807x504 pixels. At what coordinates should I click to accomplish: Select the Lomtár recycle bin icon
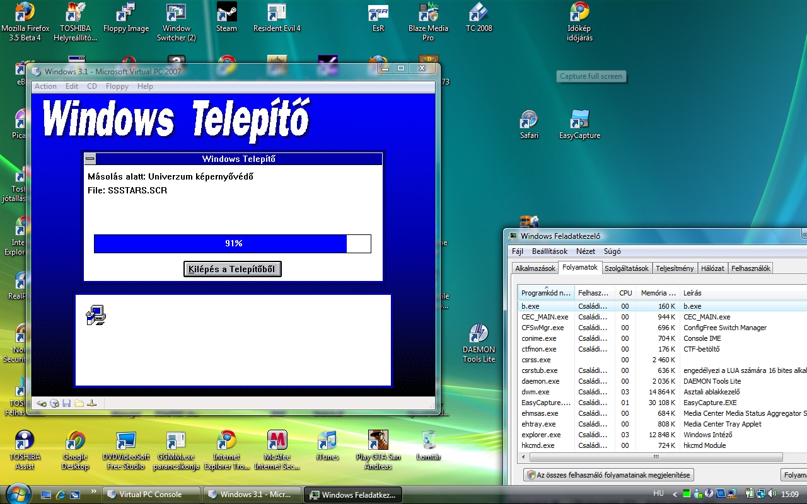coord(429,446)
